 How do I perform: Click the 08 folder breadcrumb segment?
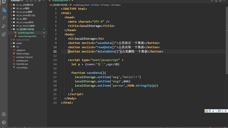(58, 5)
